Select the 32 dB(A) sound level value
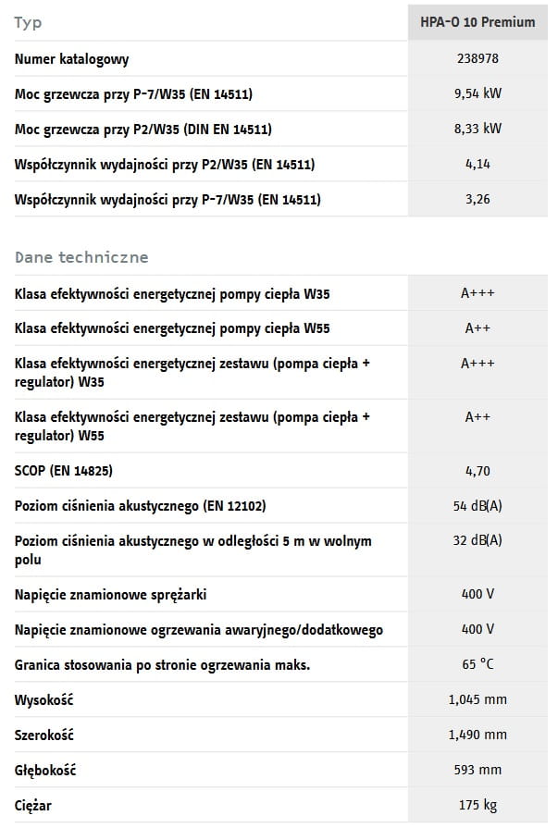Image resolution: width=558 pixels, height=828 pixels. point(477,540)
